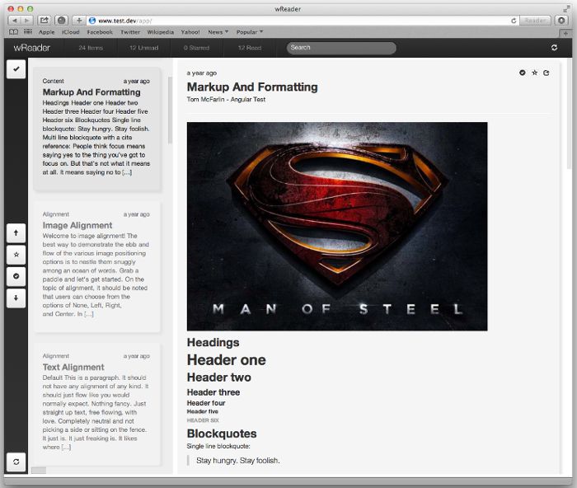This screenshot has height=488, width=577.
Task: Click Safari forward button
Action: [27, 21]
